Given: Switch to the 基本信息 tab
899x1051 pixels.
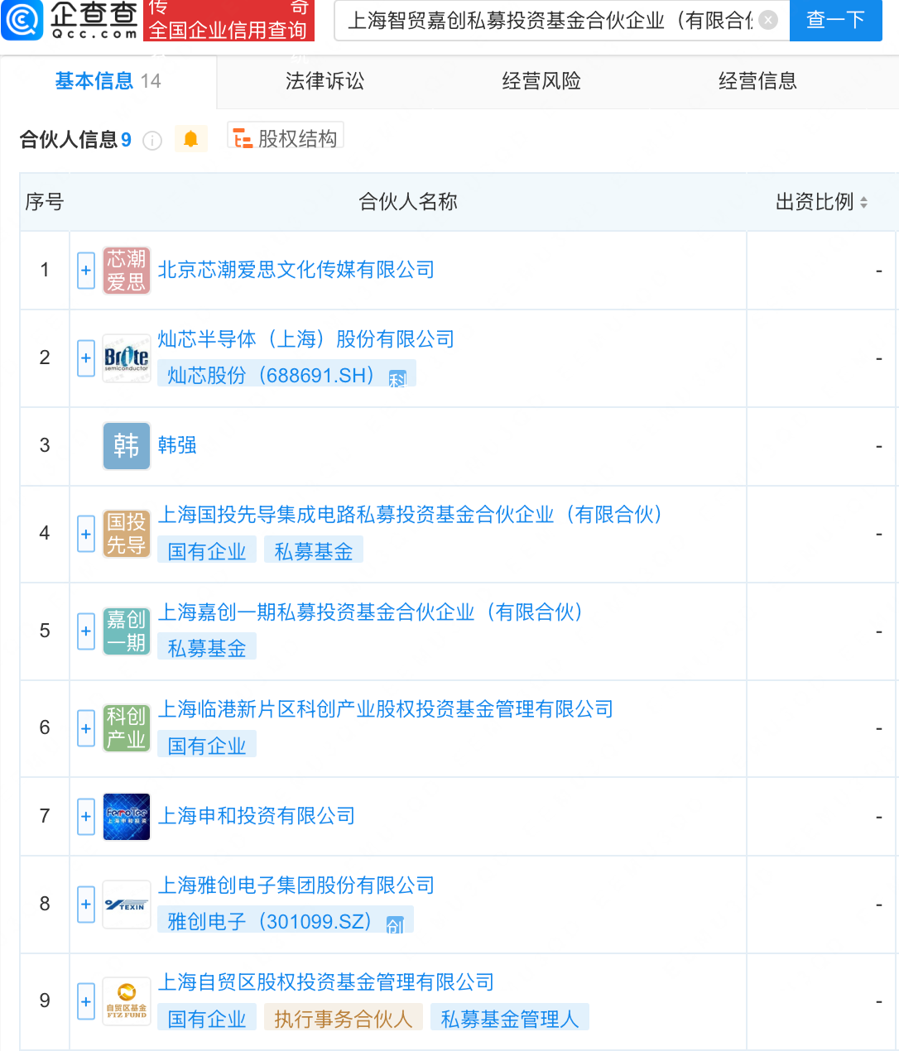Looking at the screenshot, I should (108, 81).
